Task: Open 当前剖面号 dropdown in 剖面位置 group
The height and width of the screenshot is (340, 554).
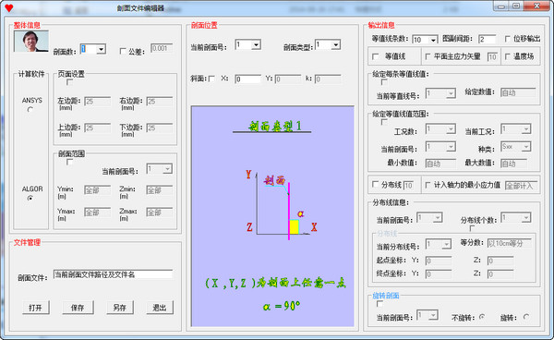Action: click(256, 44)
